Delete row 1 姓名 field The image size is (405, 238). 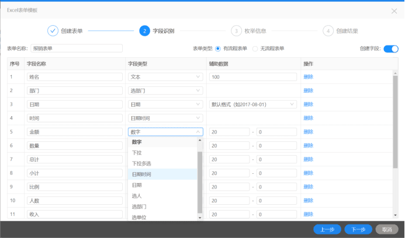308,77
